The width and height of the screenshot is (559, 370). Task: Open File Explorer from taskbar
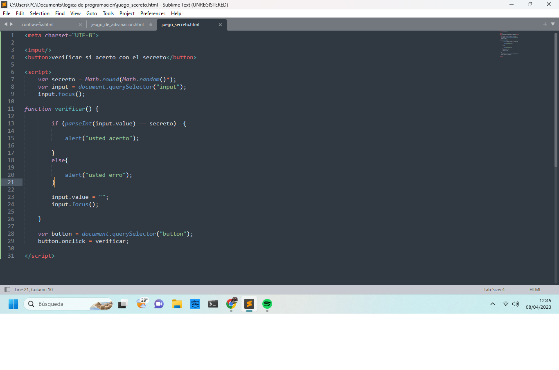tap(177, 304)
